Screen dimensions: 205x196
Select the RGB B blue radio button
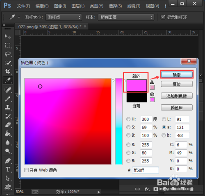tap(128, 161)
